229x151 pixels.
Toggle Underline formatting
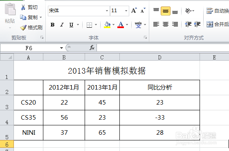coord(71,25)
